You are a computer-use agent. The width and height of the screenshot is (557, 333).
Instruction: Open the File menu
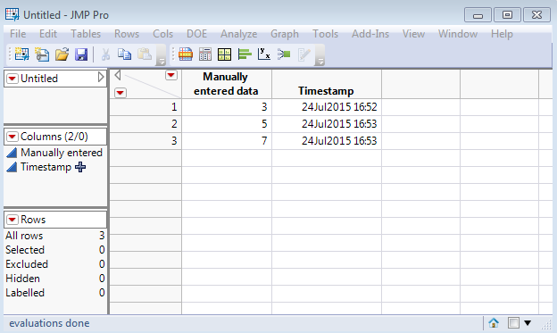point(18,34)
